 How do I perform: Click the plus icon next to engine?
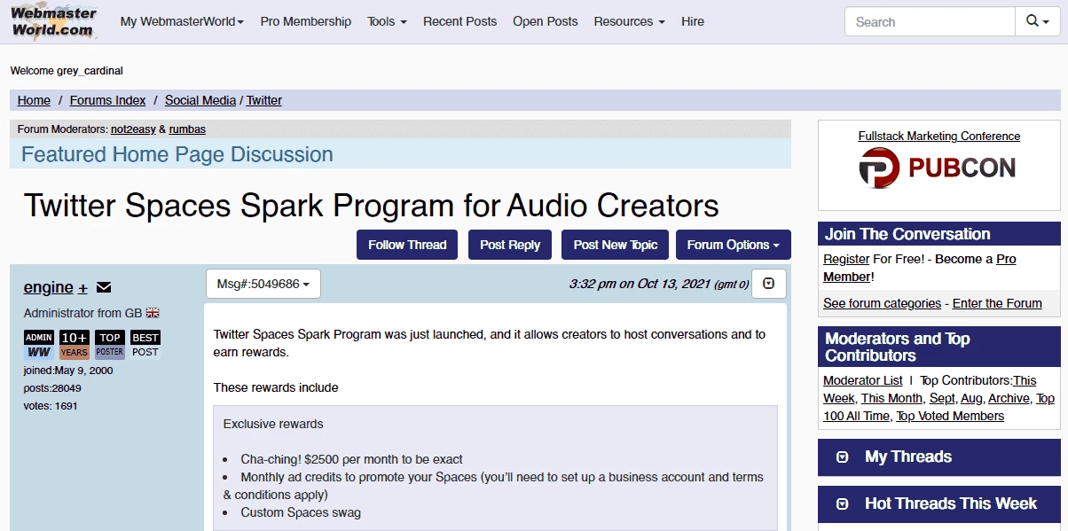[x=82, y=288]
